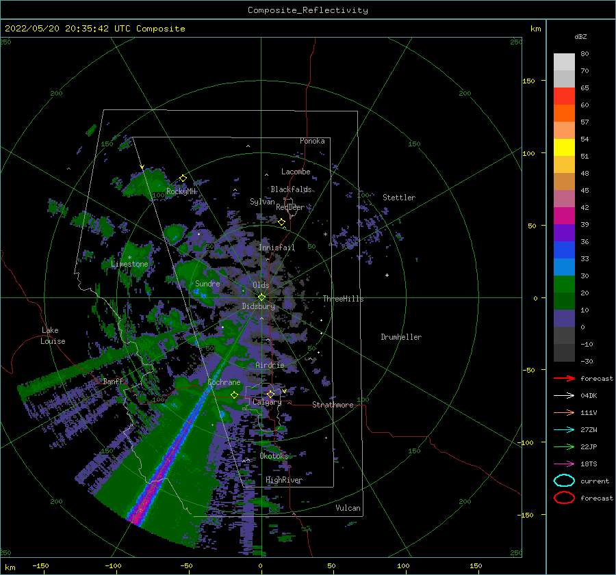Select the cyan current ellipse icon
Viewport: 616px width, 575px height.
(x=564, y=481)
